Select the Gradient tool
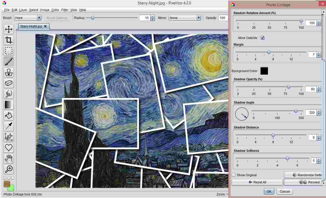Image resolution: width=326 pixels, height=198 pixels. (9, 105)
